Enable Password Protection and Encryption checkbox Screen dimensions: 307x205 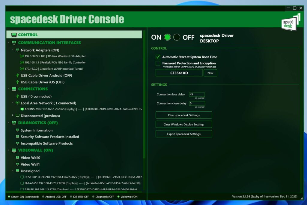point(158,63)
